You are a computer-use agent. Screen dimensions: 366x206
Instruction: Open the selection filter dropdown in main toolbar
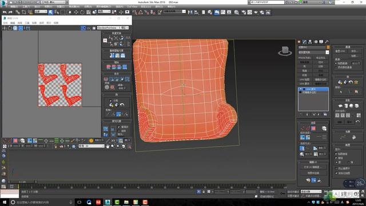click(x=41, y=11)
